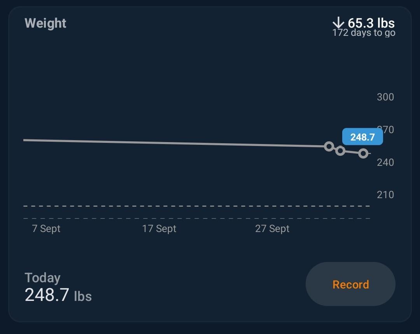
Task: Select the middle circle data point
Action: click(340, 151)
